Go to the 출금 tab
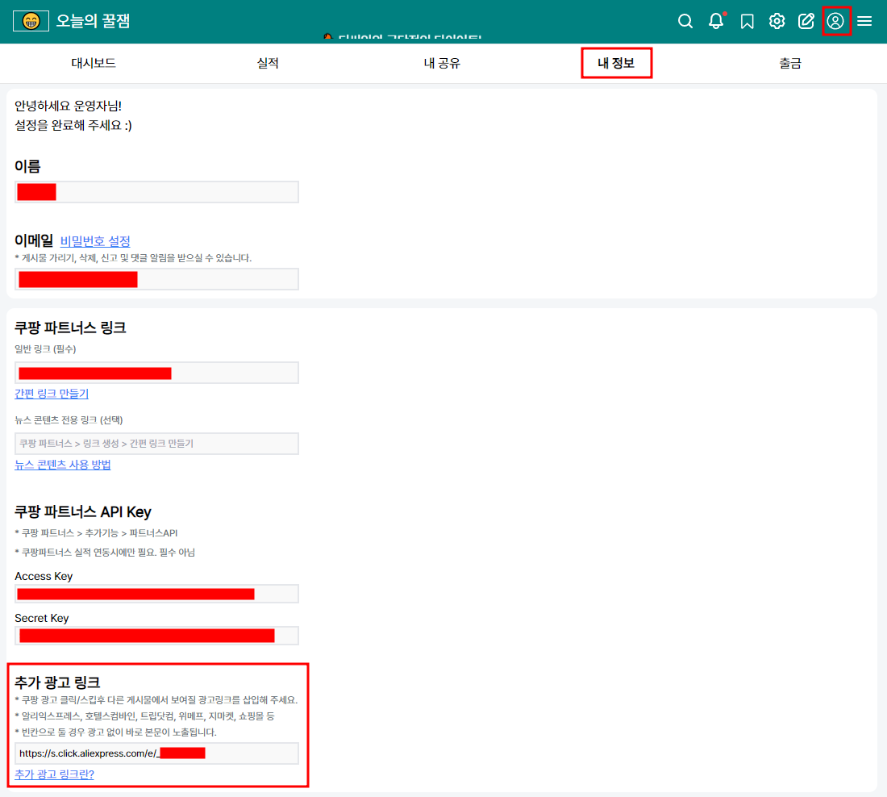 [790, 64]
